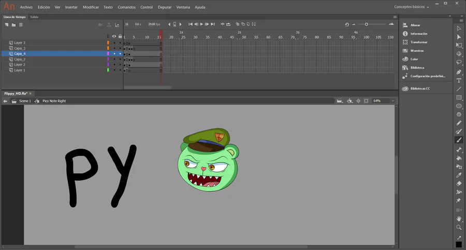Toggle visibility of Layer 1

114,70
